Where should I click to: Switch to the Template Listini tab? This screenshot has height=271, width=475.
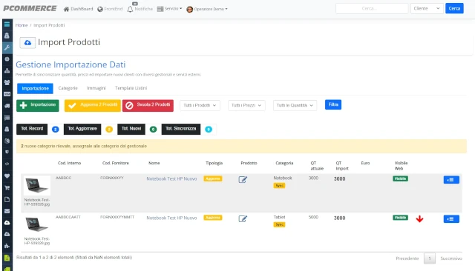tap(131, 88)
